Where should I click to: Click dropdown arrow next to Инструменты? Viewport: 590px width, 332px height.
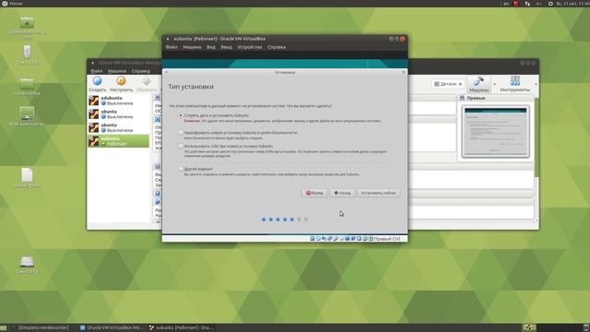click(x=536, y=84)
